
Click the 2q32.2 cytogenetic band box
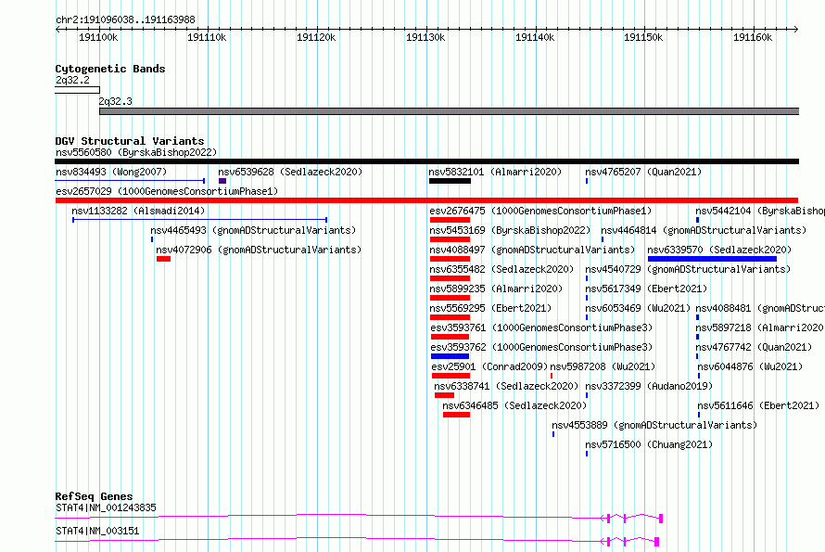click(x=77, y=90)
